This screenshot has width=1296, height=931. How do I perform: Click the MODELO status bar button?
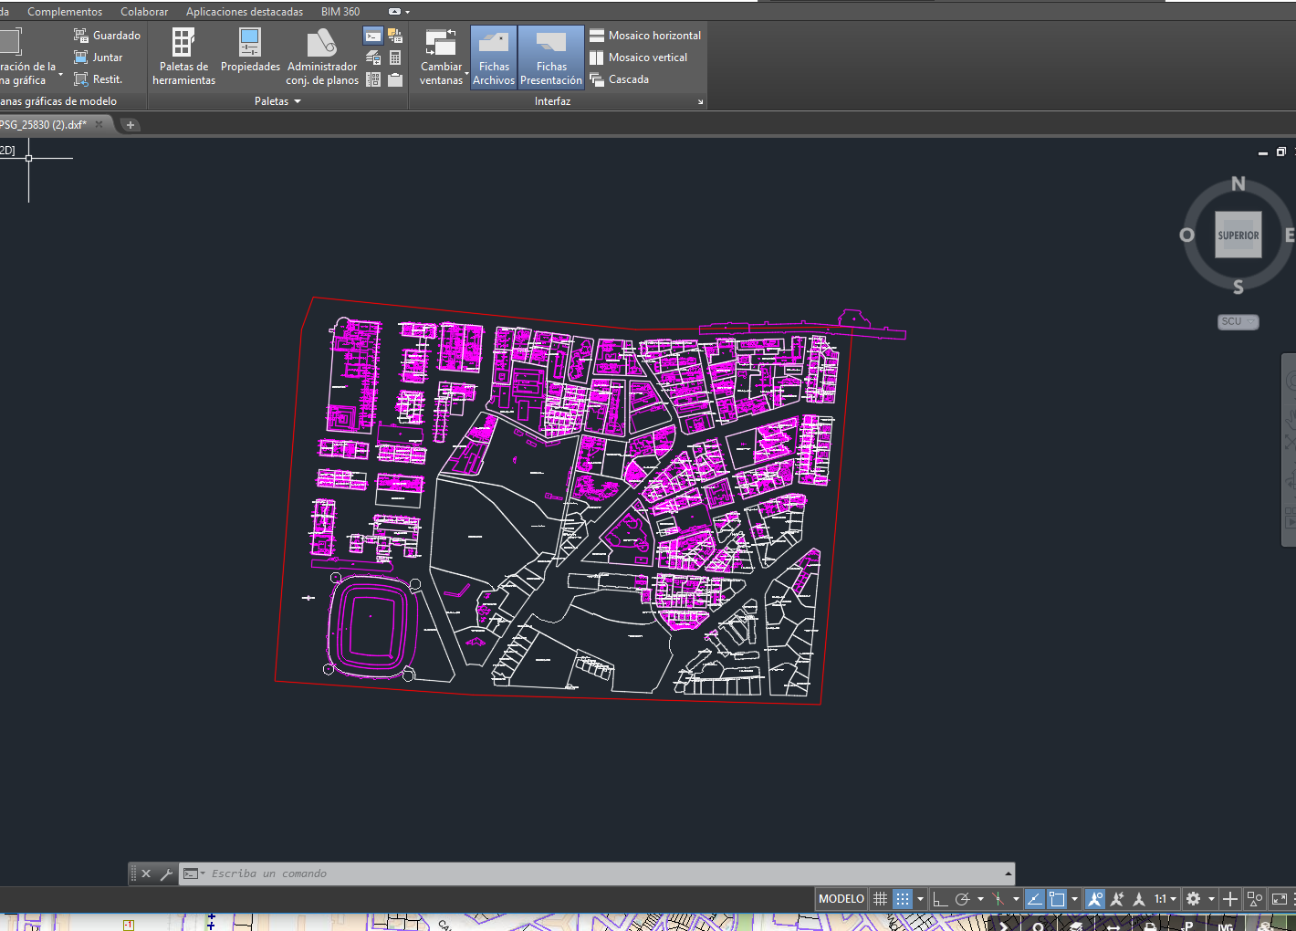click(x=841, y=899)
